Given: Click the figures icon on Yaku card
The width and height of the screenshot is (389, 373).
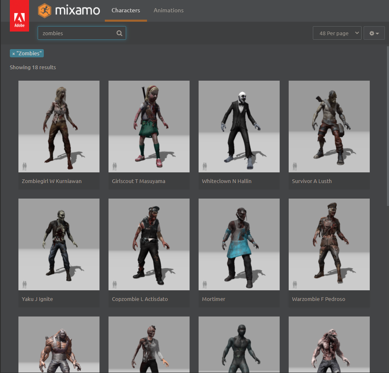Looking at the screenshot, I should 24,285.
